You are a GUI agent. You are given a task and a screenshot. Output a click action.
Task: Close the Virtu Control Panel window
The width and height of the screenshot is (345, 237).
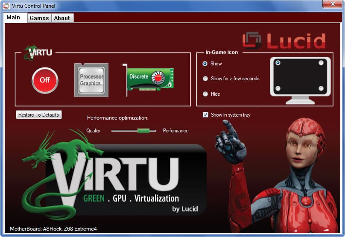click(x=333, y=4)
